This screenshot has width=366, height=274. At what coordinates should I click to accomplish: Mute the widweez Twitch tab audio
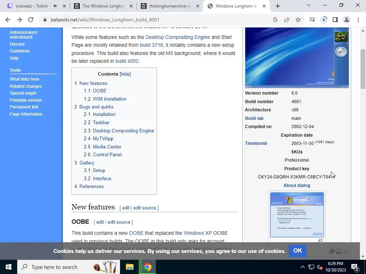(x=55, y=6)
